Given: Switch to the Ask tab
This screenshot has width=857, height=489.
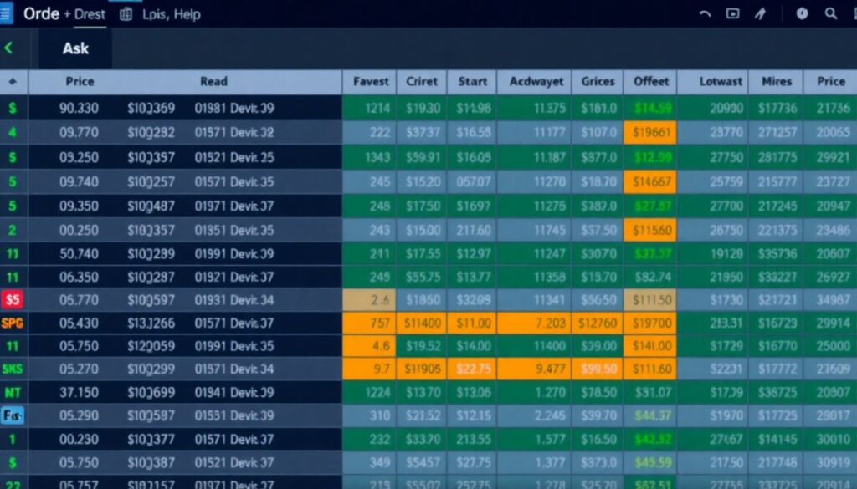Looking at the screenshot, I should coord(75,49).
